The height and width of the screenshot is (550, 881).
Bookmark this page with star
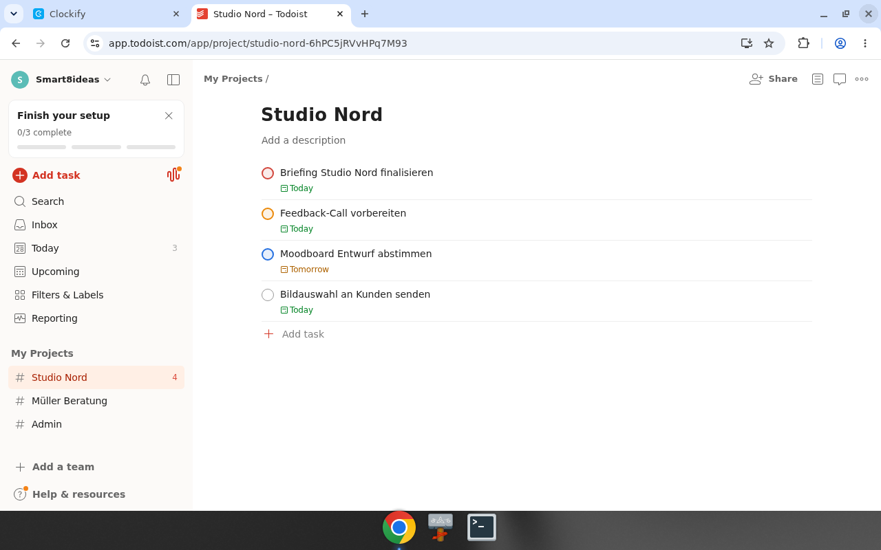[769, 43]
